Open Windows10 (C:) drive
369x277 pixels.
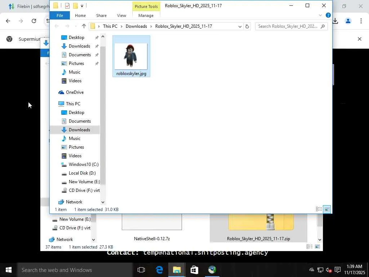tap(84, 164)
